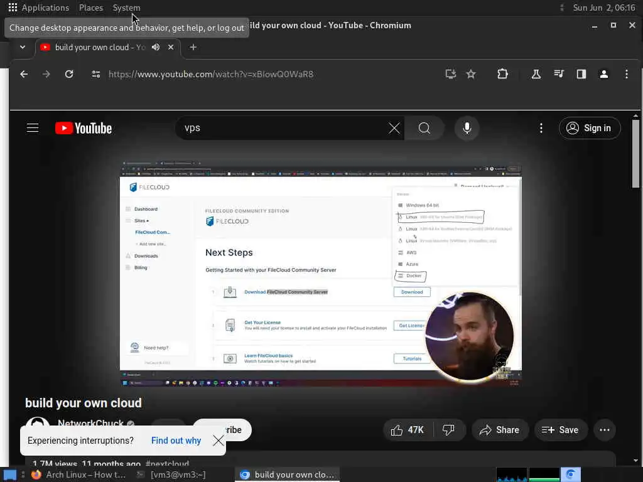The height and width of the screenshot is (482, 643).
Task: Go forward to the next page
Action: coord(46,74)
